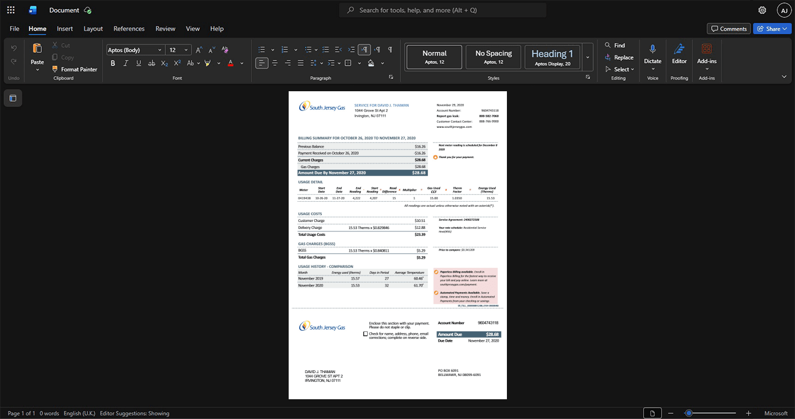The image size is (795, 419).
Task: Expand the Styles gallery
Action: click(587, 57)
